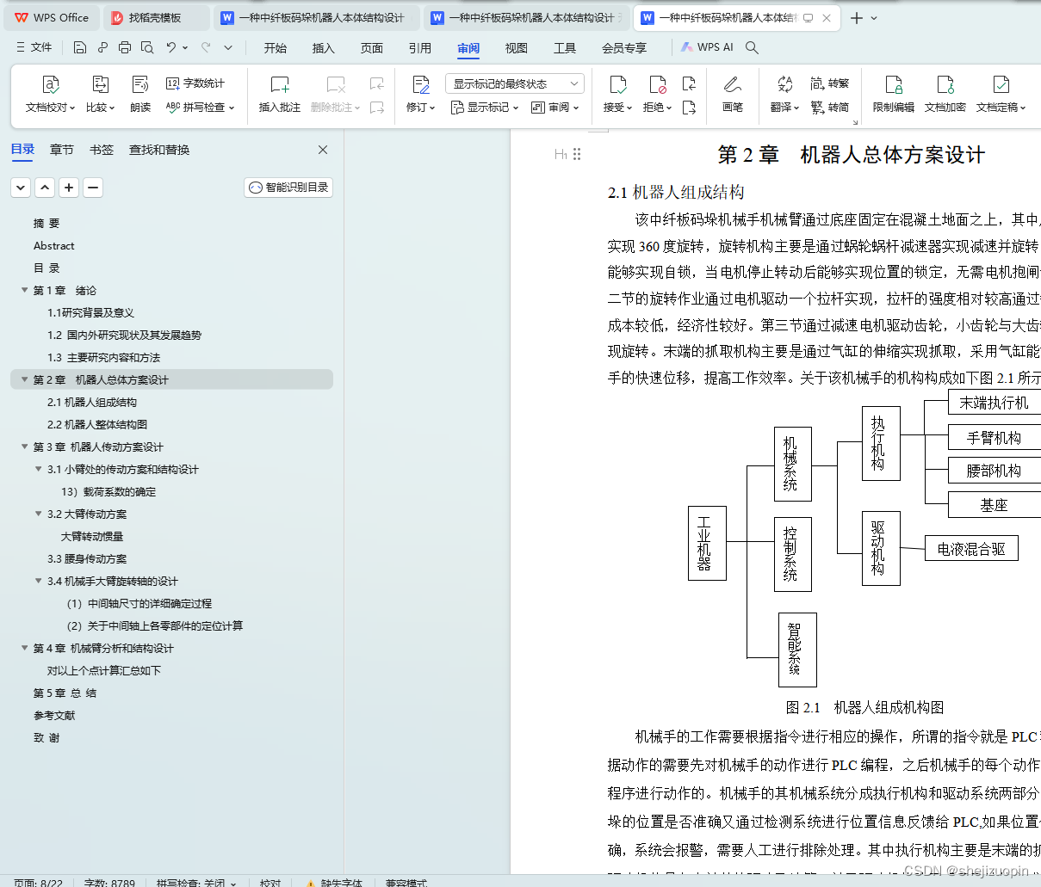Open 字数统计 word count
The width and height of the screenshot is (1041, 887).
(x=195, y=83)
